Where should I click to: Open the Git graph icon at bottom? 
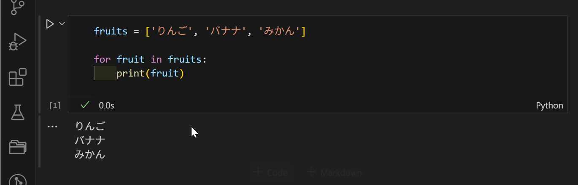coord(17,180)
